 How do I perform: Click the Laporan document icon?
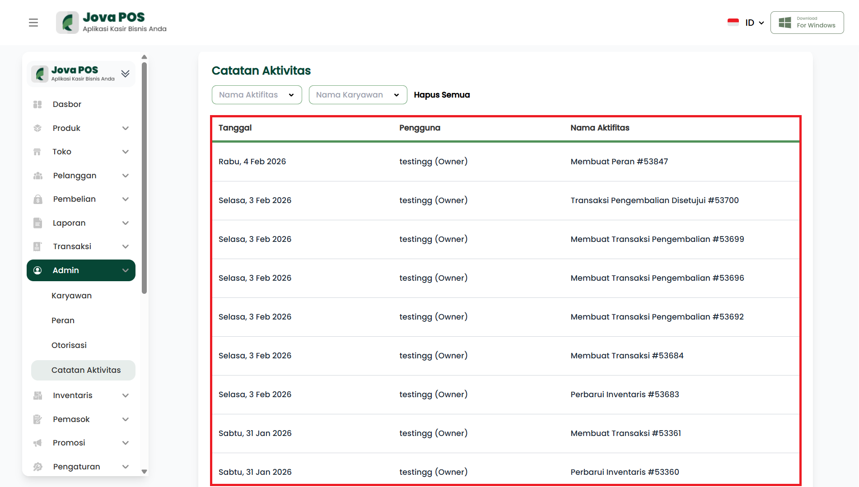click(37, 223)
